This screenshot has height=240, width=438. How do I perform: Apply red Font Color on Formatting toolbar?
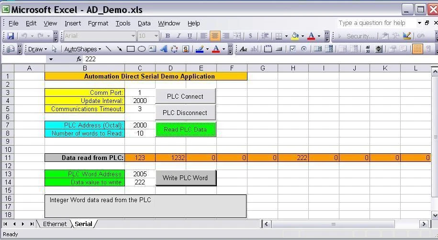pos(311,36)
